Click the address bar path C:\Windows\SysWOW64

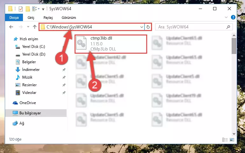69,27
